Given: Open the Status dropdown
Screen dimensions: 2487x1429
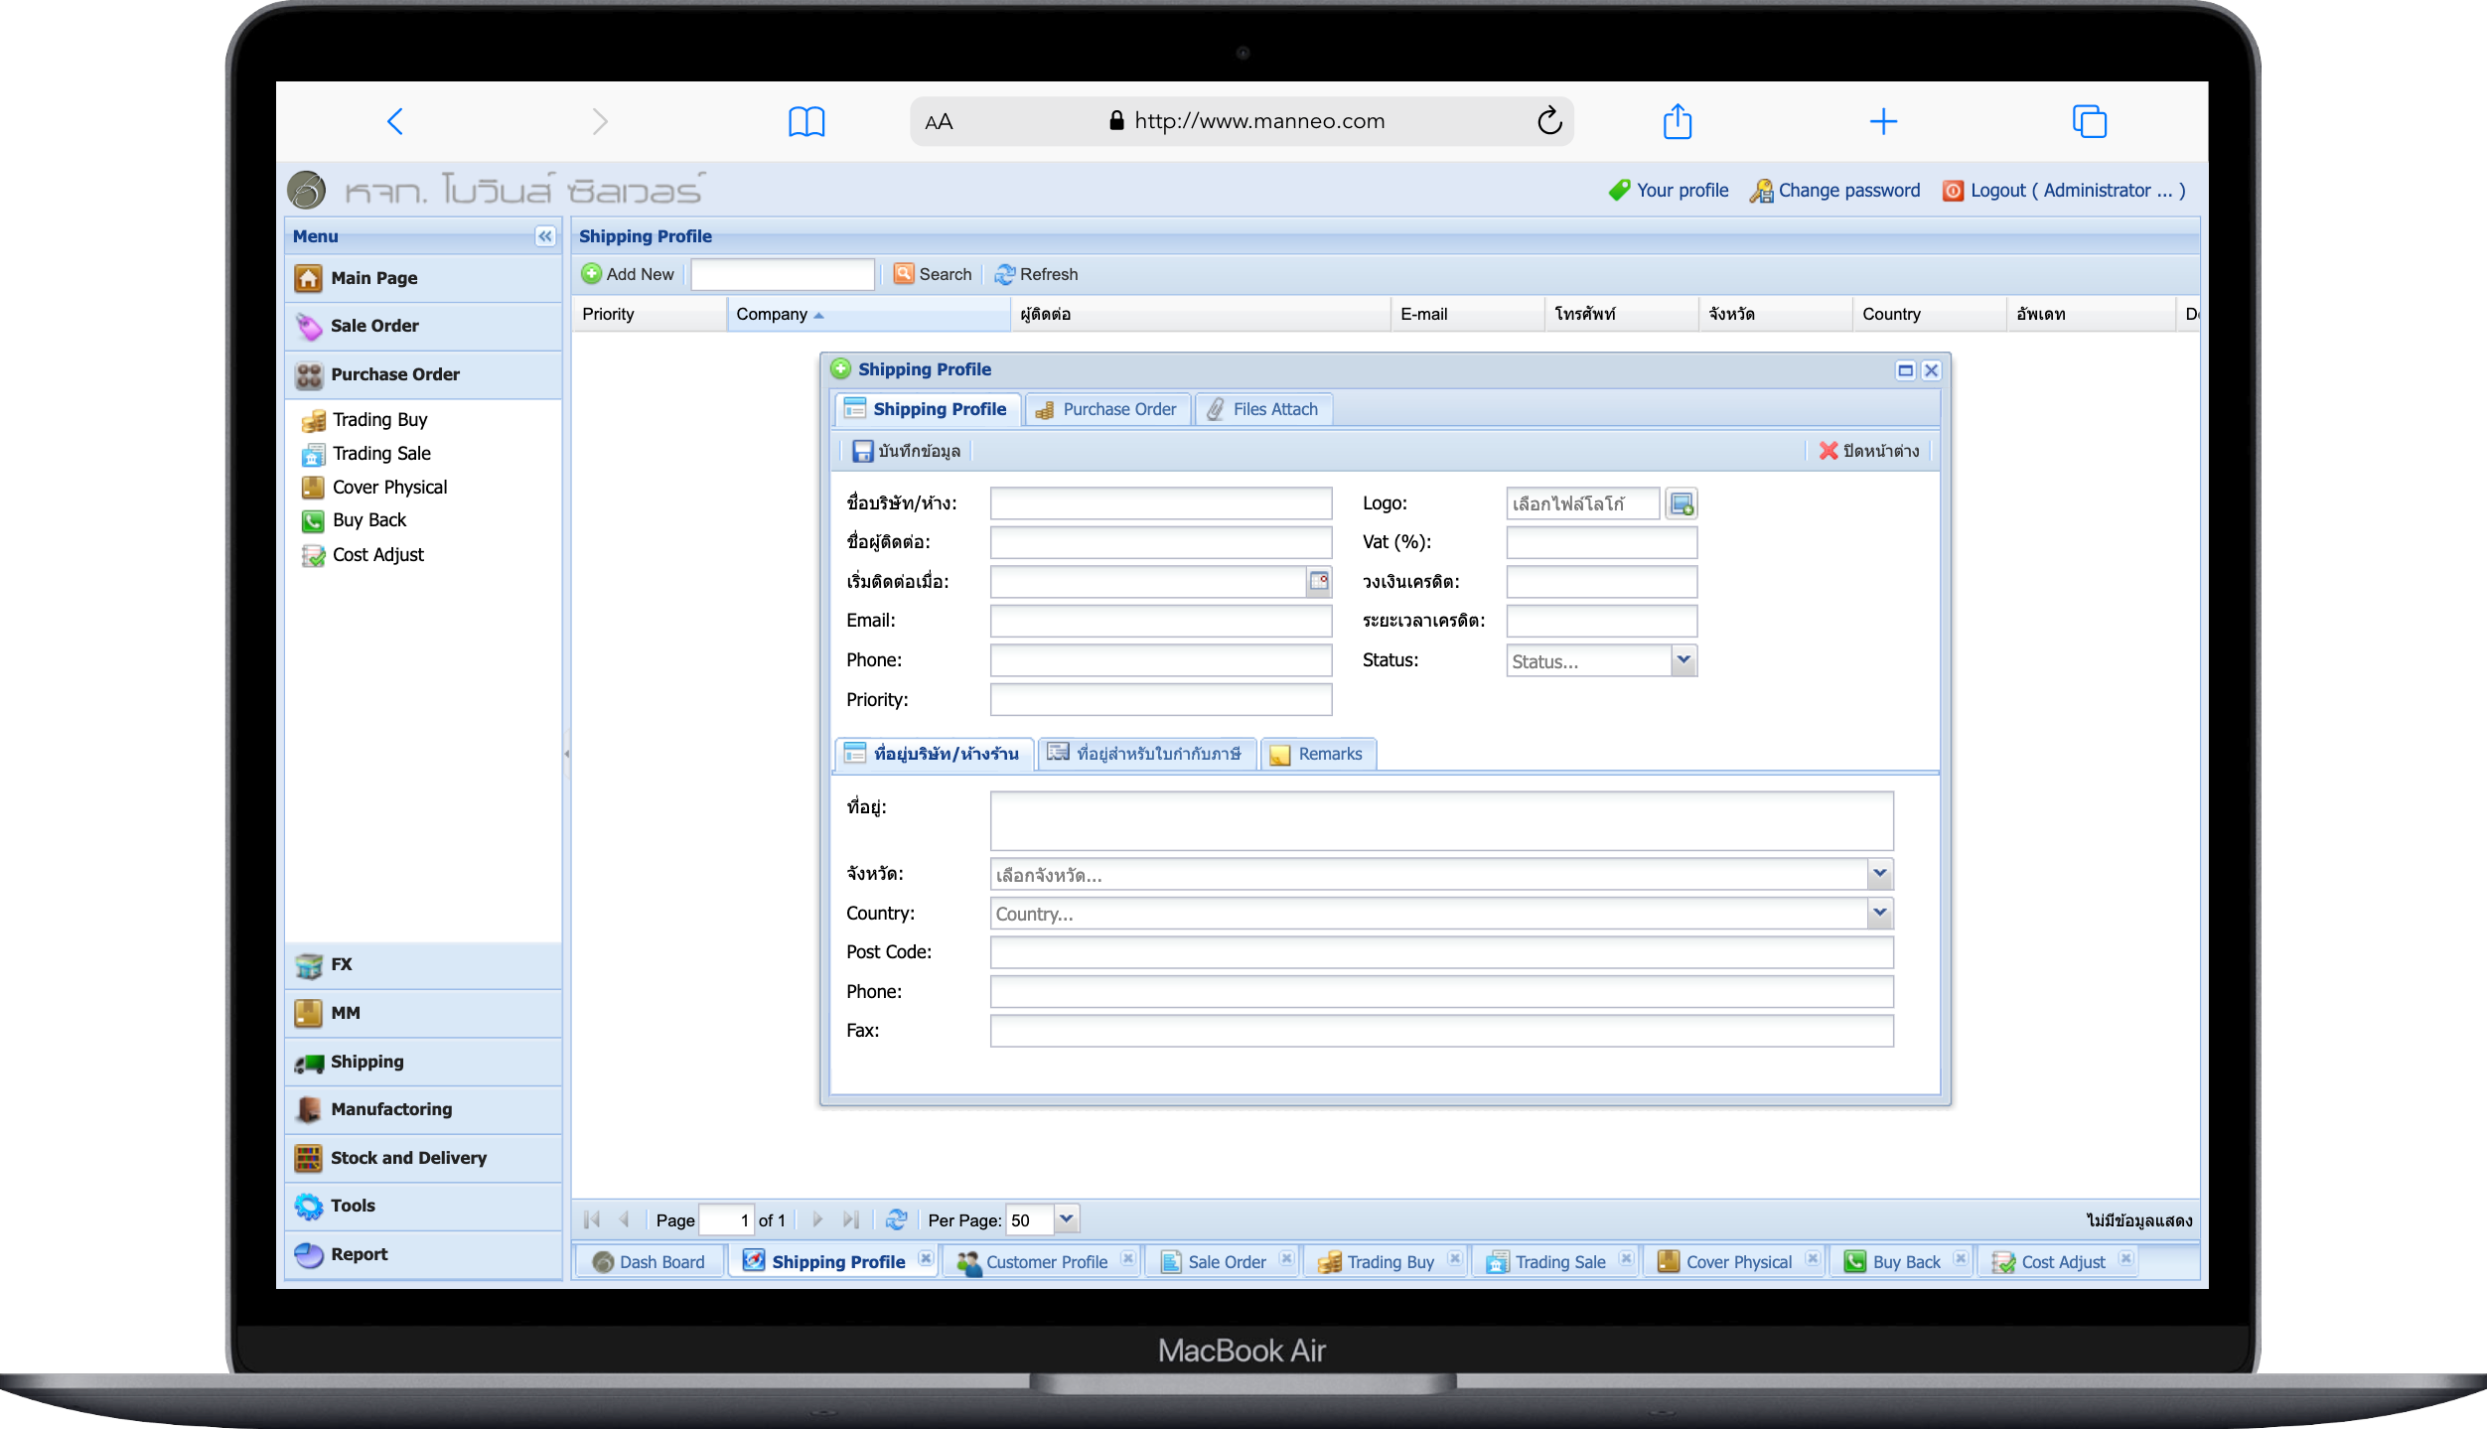Looking at the screenshot, I should [x=1682, y=660].
